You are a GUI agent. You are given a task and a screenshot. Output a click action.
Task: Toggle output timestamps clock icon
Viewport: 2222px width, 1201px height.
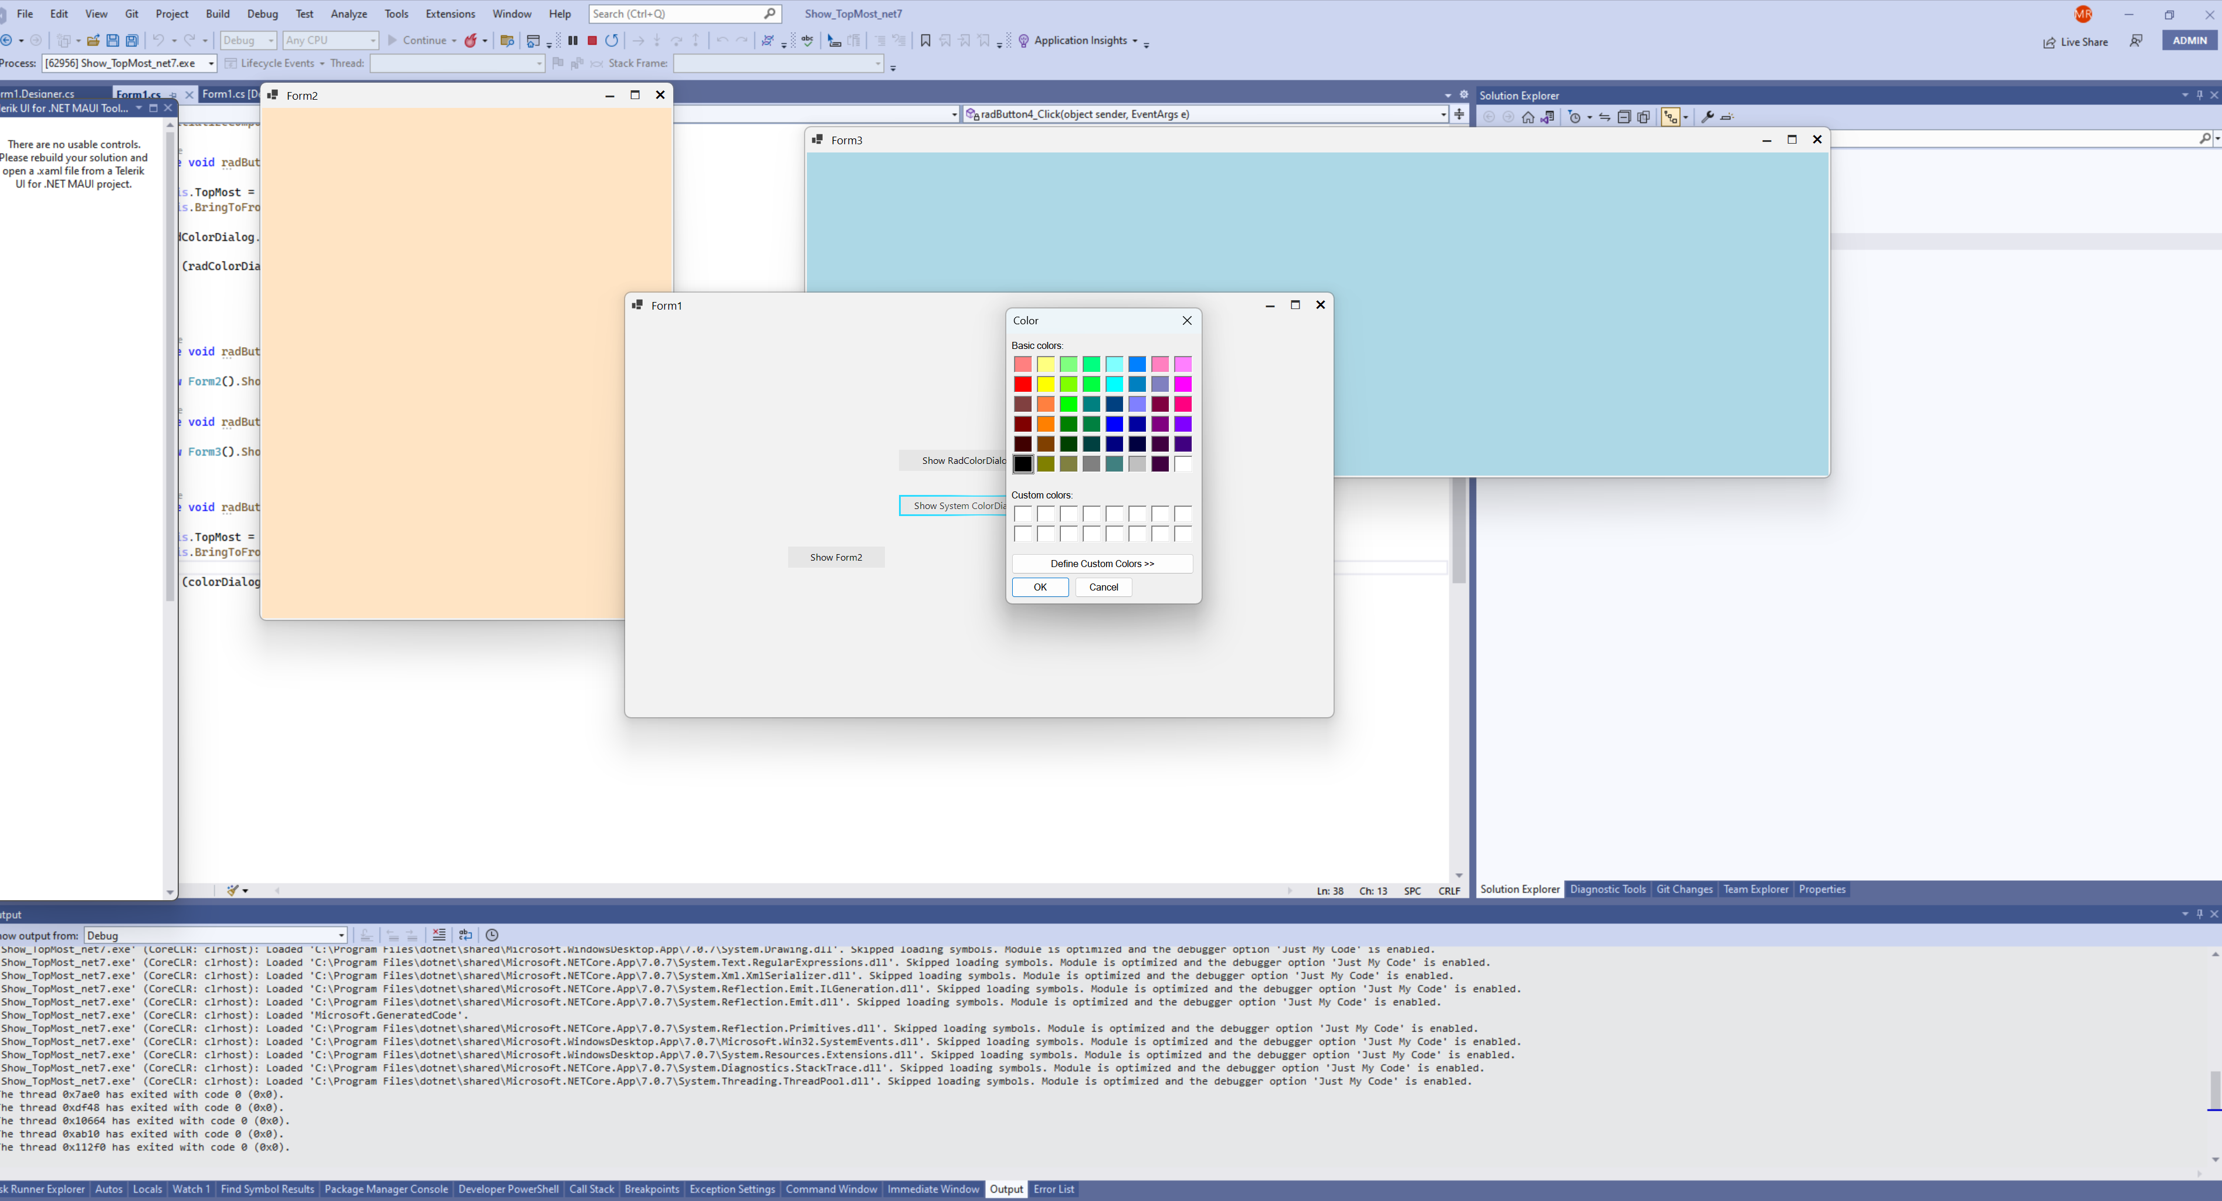pos(491,935)
